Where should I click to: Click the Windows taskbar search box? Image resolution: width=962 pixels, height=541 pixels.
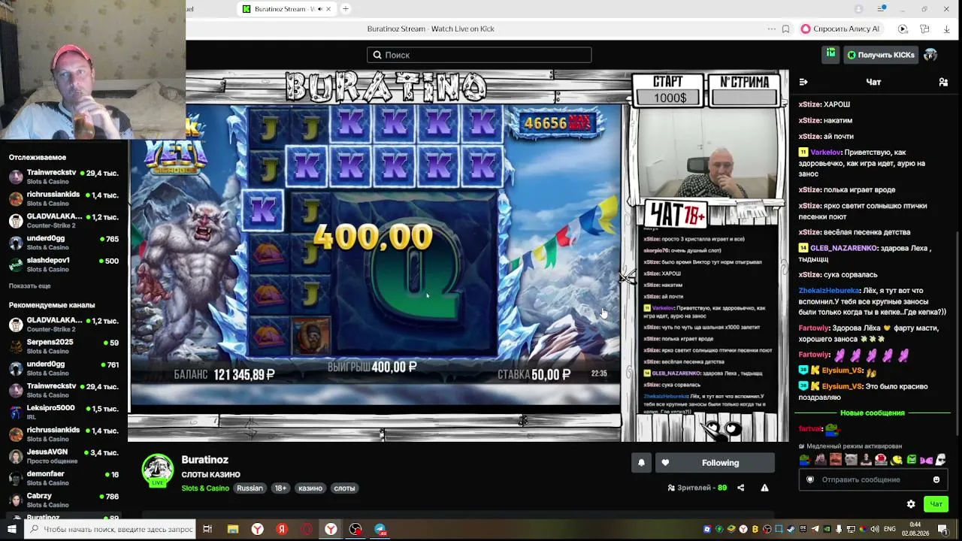(110, 529)
